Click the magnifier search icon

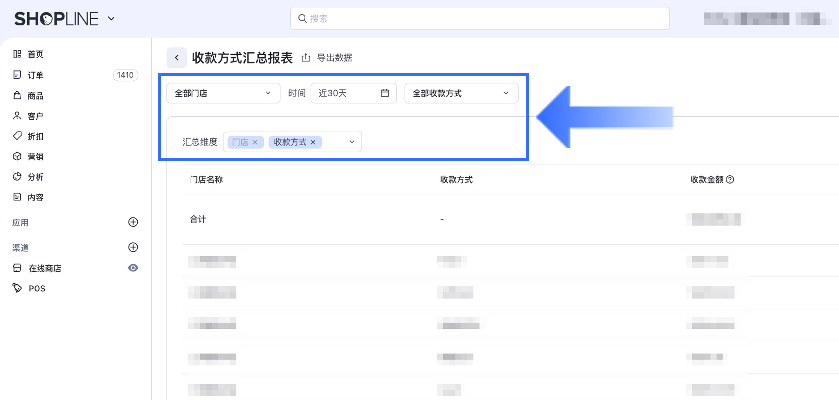pyautogui.click(x=303, y=19)
